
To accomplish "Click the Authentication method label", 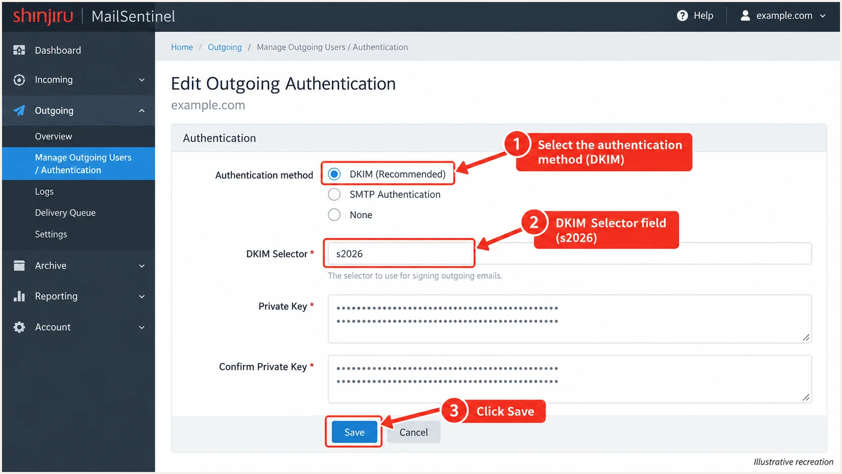I will [x=264, y=175].
